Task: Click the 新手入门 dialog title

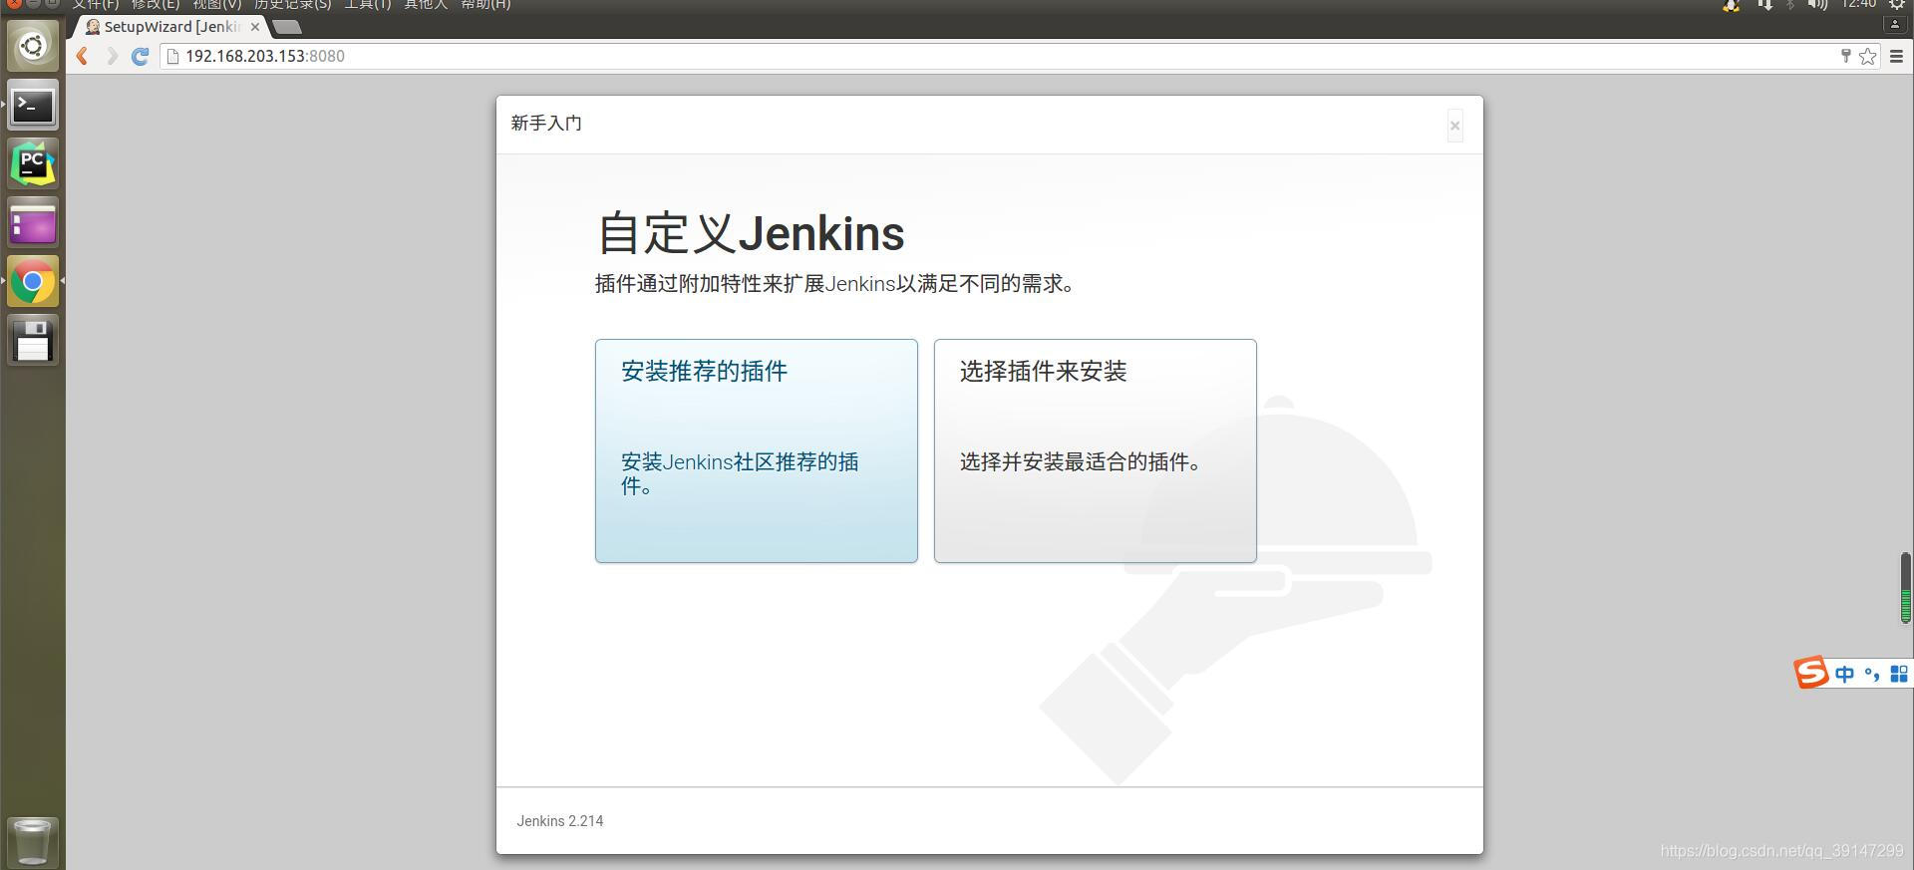Action: (546, 123)
